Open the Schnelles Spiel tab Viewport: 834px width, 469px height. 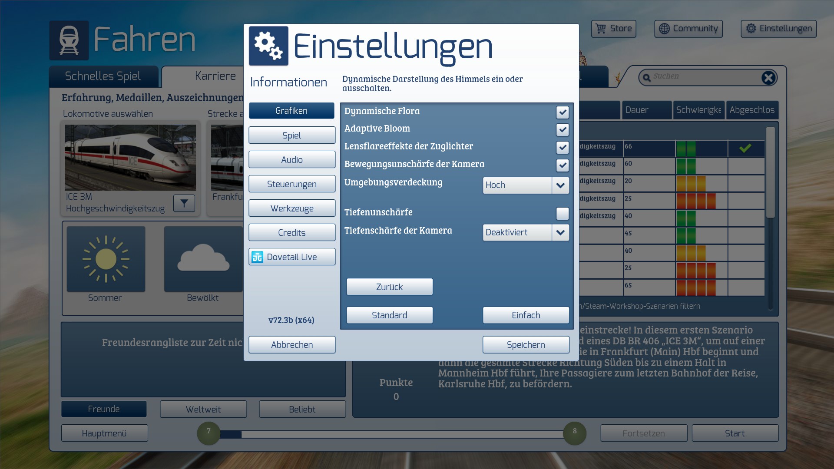click(x=103, y=76)
